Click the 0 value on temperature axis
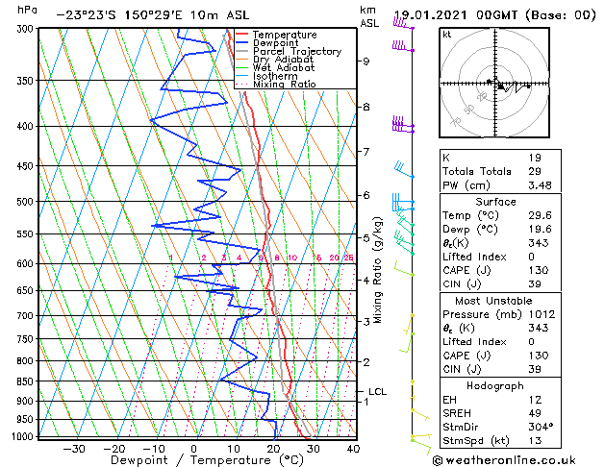Viewport: 605px width, 467px height. pos(194,449)
